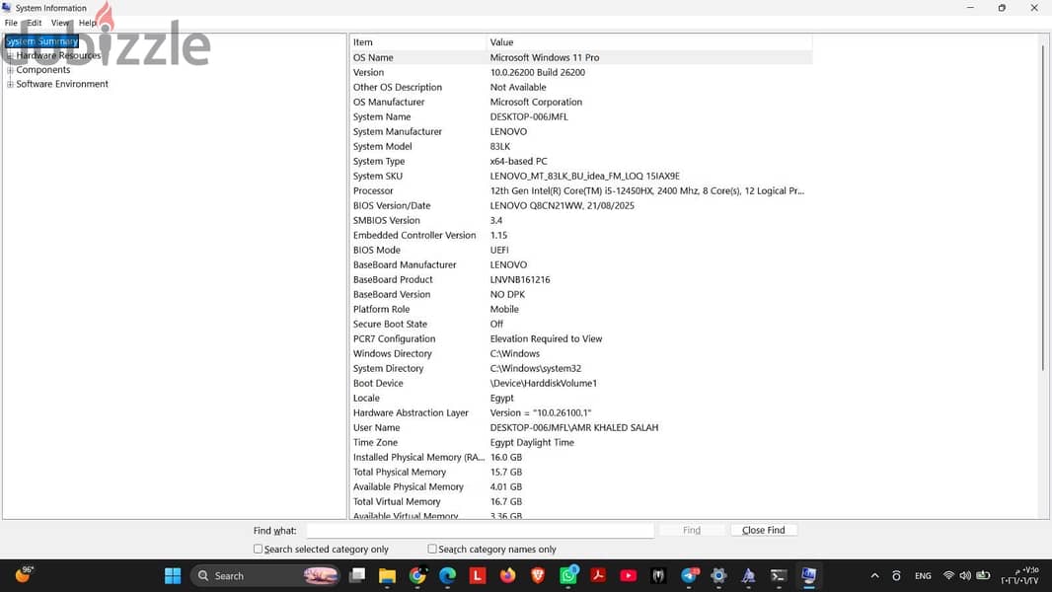The width and height of the screenshot is (1052, 592).
Task: Click the Find button
Action: click(692, 530)
